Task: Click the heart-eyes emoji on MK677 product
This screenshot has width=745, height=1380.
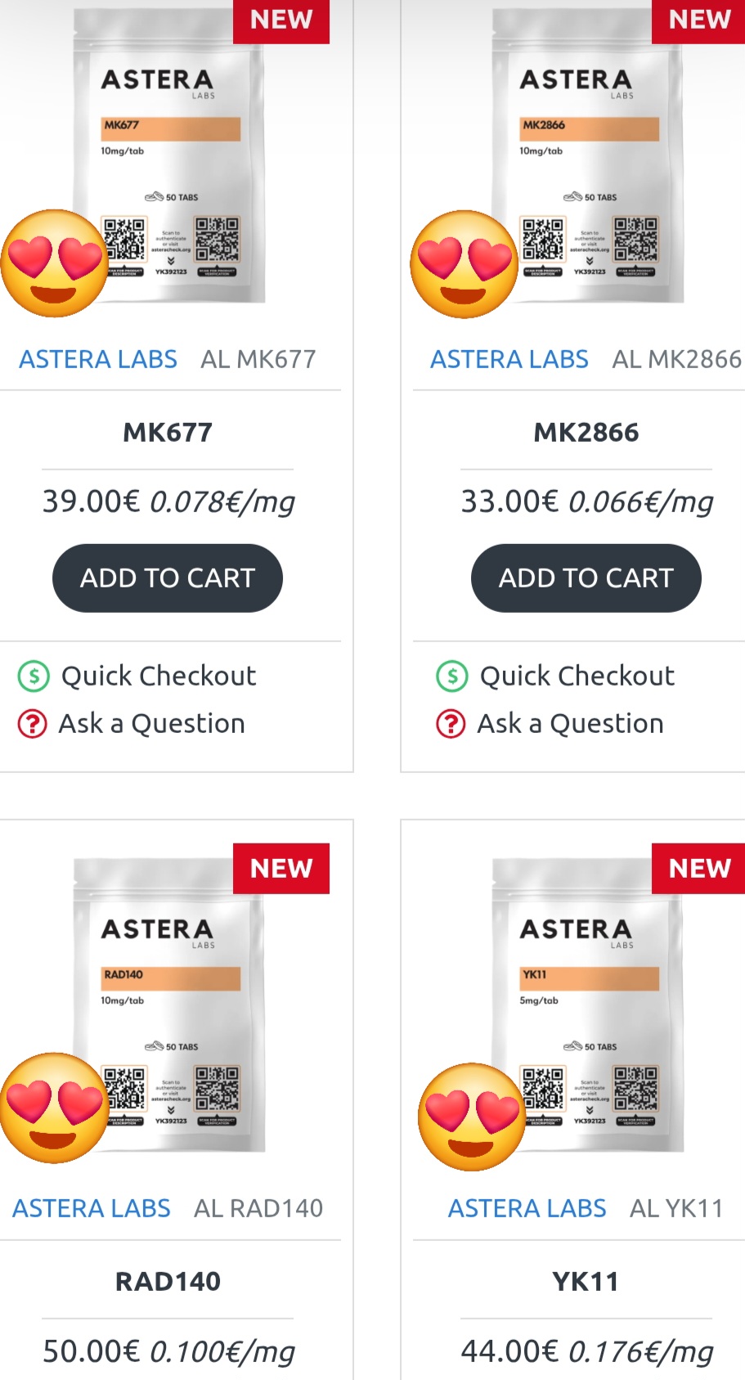Action: tap(55, 263)
